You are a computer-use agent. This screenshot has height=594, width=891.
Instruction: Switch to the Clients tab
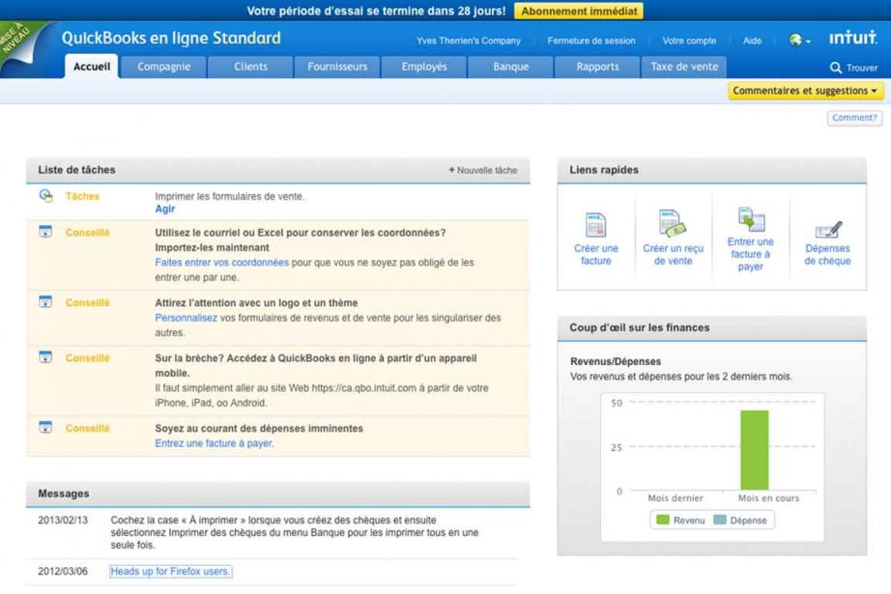click(250, 67)
